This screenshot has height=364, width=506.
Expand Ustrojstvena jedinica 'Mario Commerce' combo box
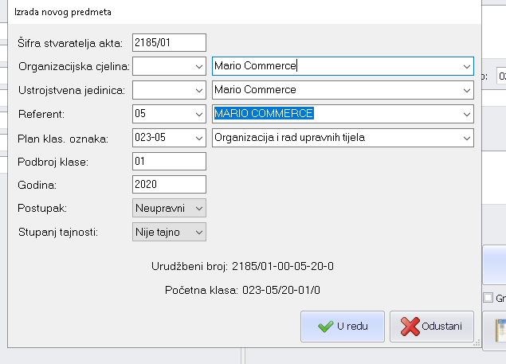(x=465, y=90)
